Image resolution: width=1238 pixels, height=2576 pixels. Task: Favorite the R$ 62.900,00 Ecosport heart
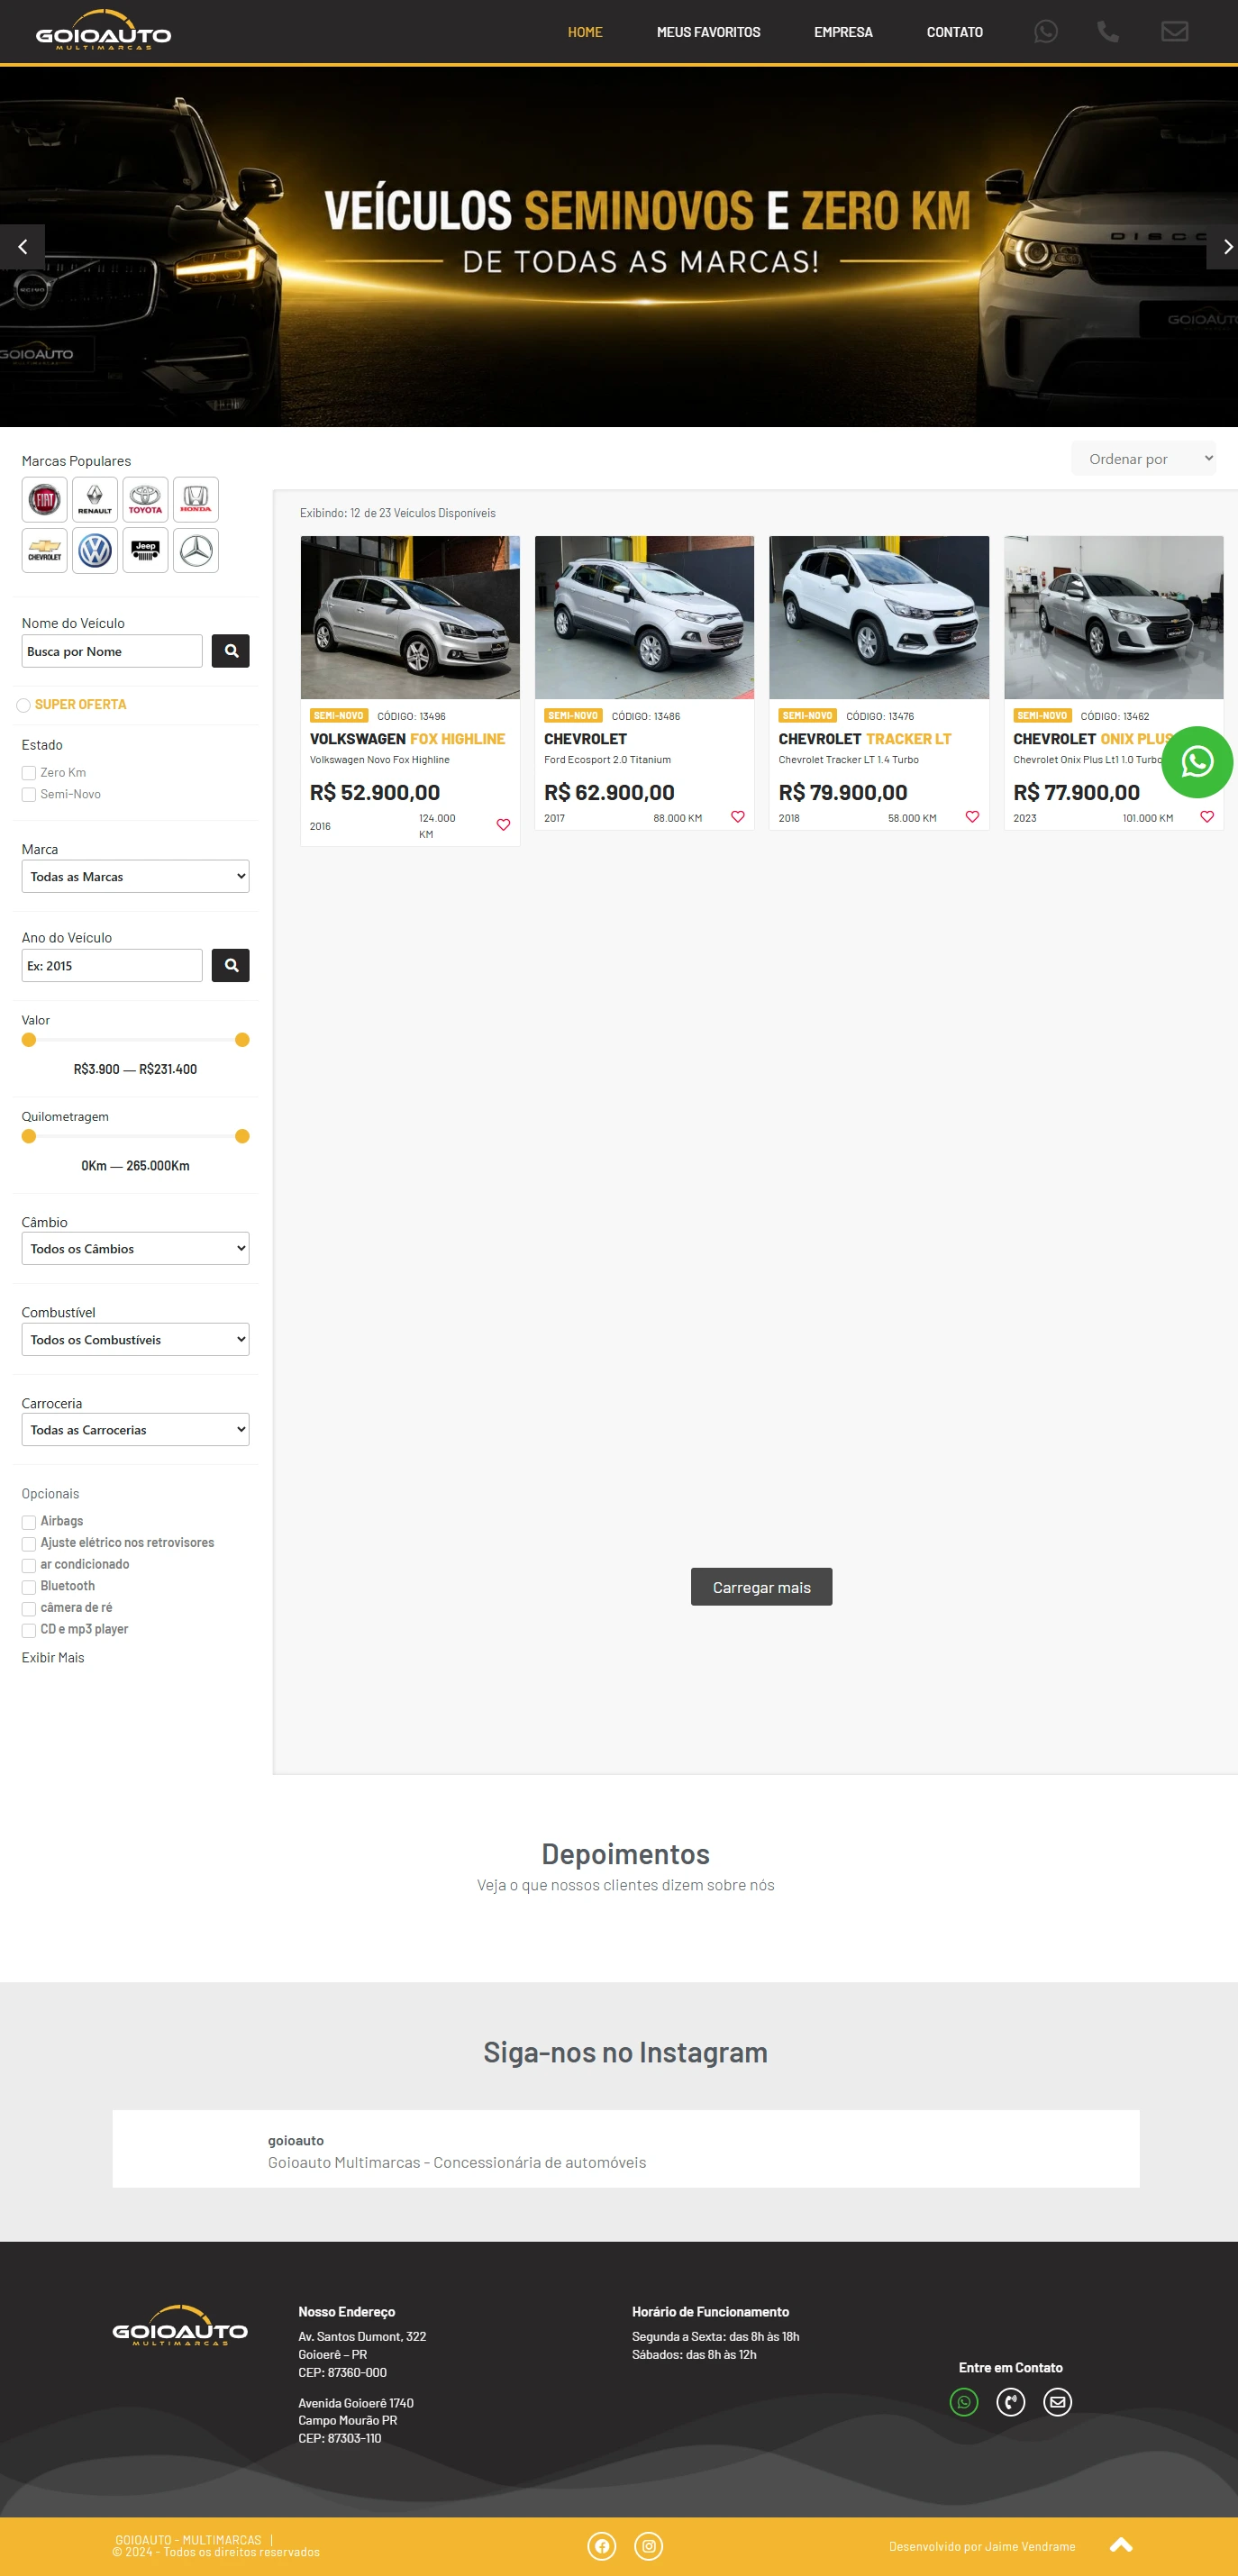tap(738, 817)
